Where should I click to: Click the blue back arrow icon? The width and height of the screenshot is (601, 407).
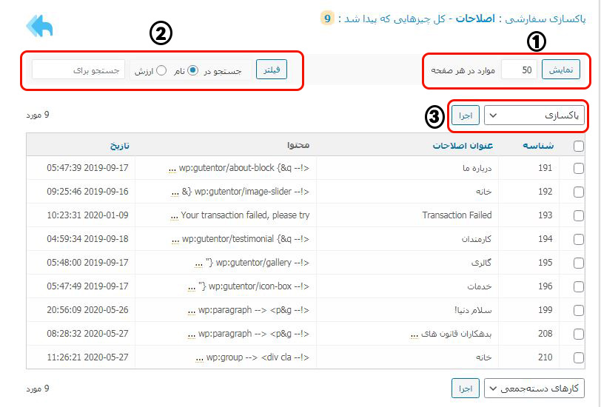39,26
